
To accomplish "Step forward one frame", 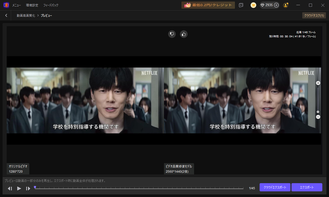I will coord(28,188).
